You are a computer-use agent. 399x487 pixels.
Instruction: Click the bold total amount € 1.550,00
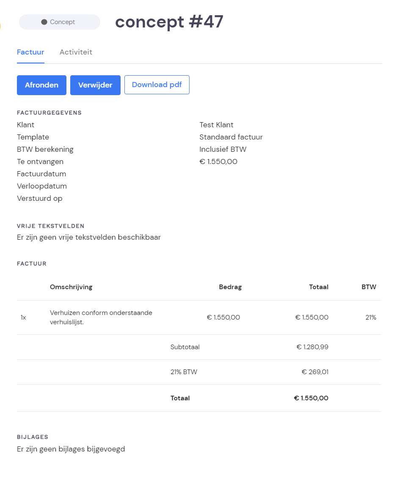click(x=311, y=398)
